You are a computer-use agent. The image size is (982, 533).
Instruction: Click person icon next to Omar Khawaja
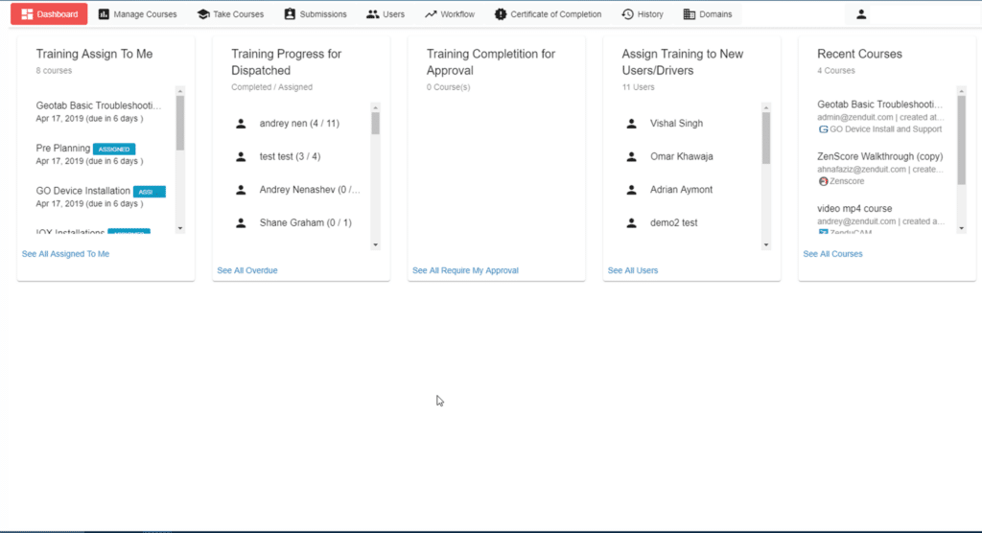[x=631, y=156]
